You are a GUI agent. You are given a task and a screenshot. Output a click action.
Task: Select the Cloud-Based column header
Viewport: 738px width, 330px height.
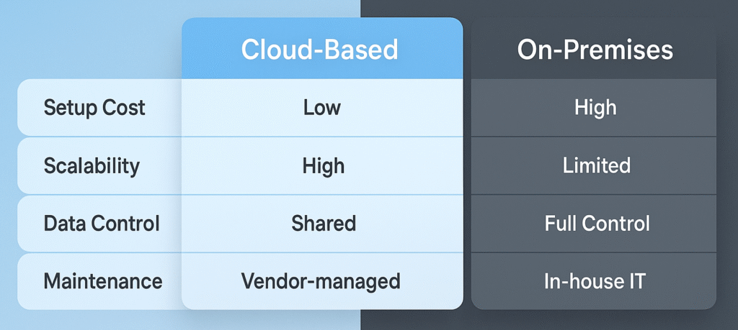(322, 48)
